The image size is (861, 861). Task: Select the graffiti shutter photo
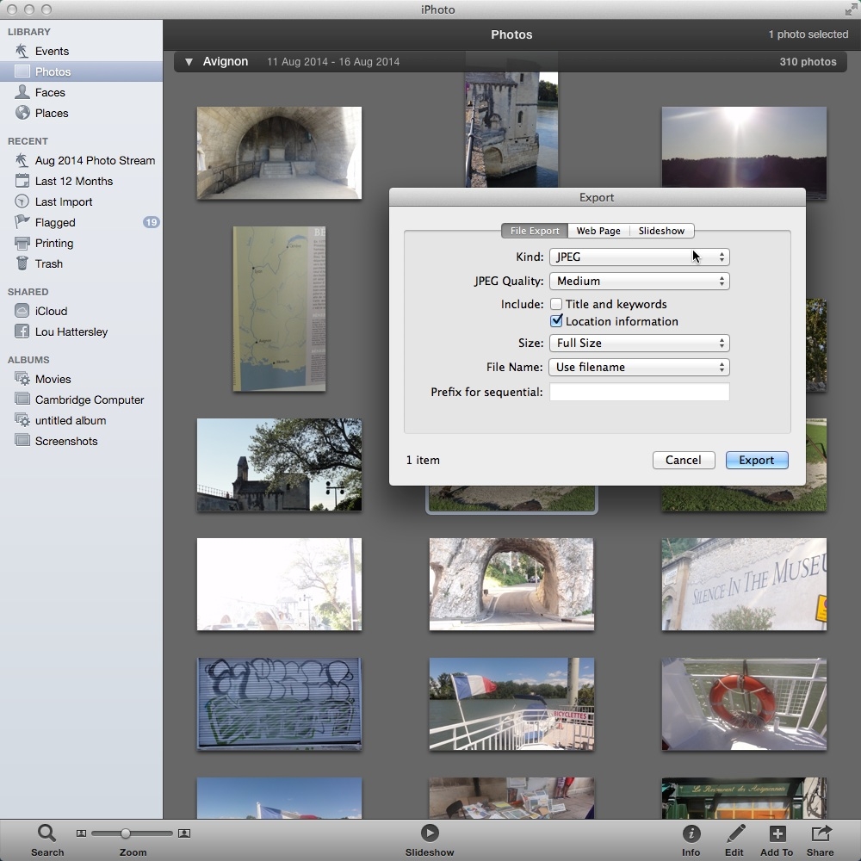[x=280, y=704]
